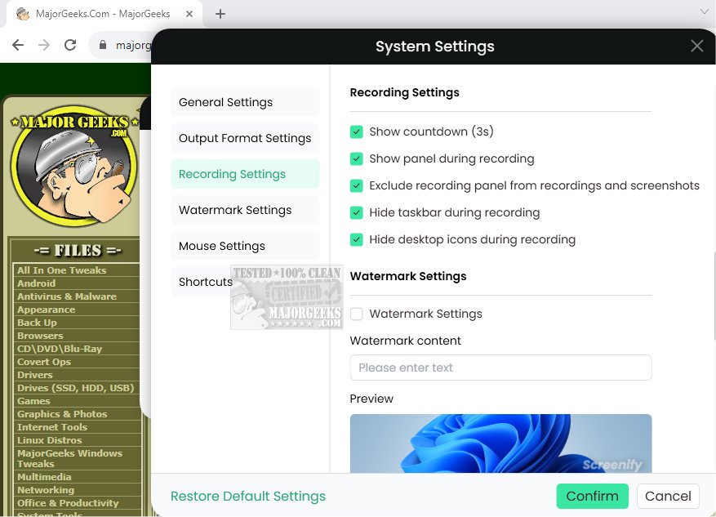
Task: Open Mouse Settings section
Action: (245, 246)
